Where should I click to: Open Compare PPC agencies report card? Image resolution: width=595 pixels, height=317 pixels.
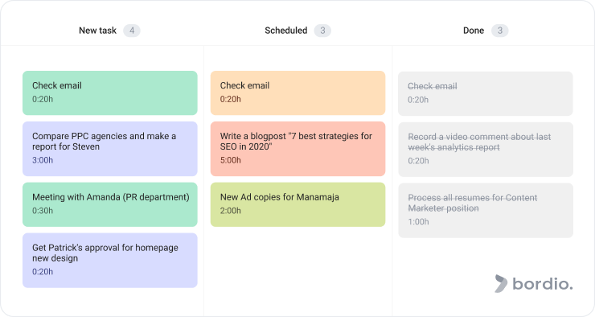coord(110,149)
